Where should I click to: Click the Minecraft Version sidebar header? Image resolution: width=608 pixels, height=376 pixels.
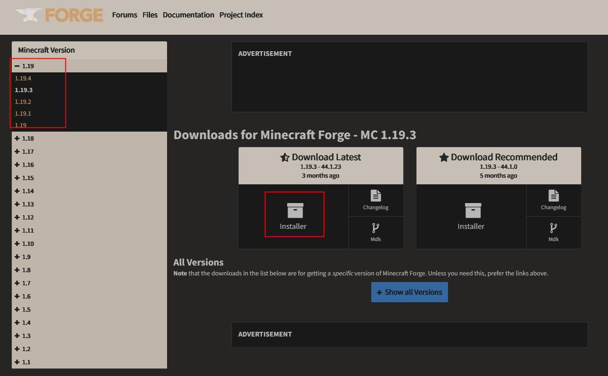pyautogui.click(x=89, y=50)
